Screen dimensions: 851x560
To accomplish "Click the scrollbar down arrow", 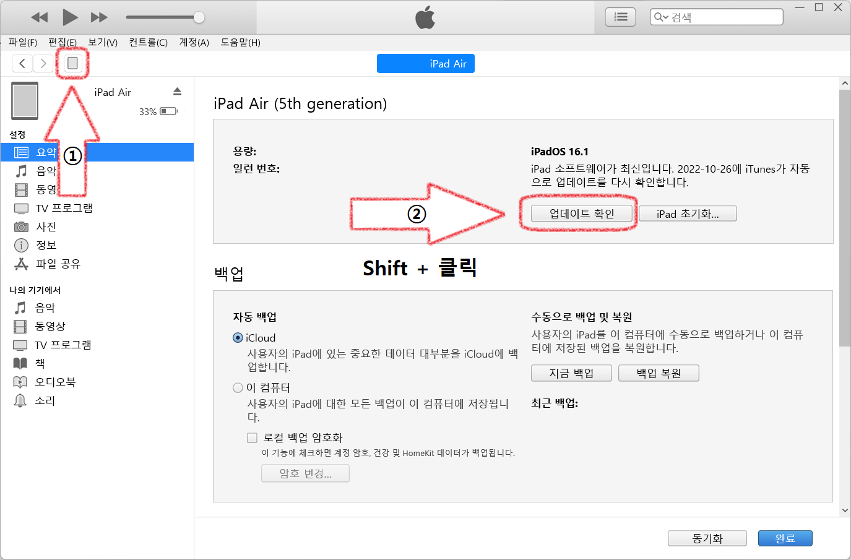I will click(x=845, y=510).
